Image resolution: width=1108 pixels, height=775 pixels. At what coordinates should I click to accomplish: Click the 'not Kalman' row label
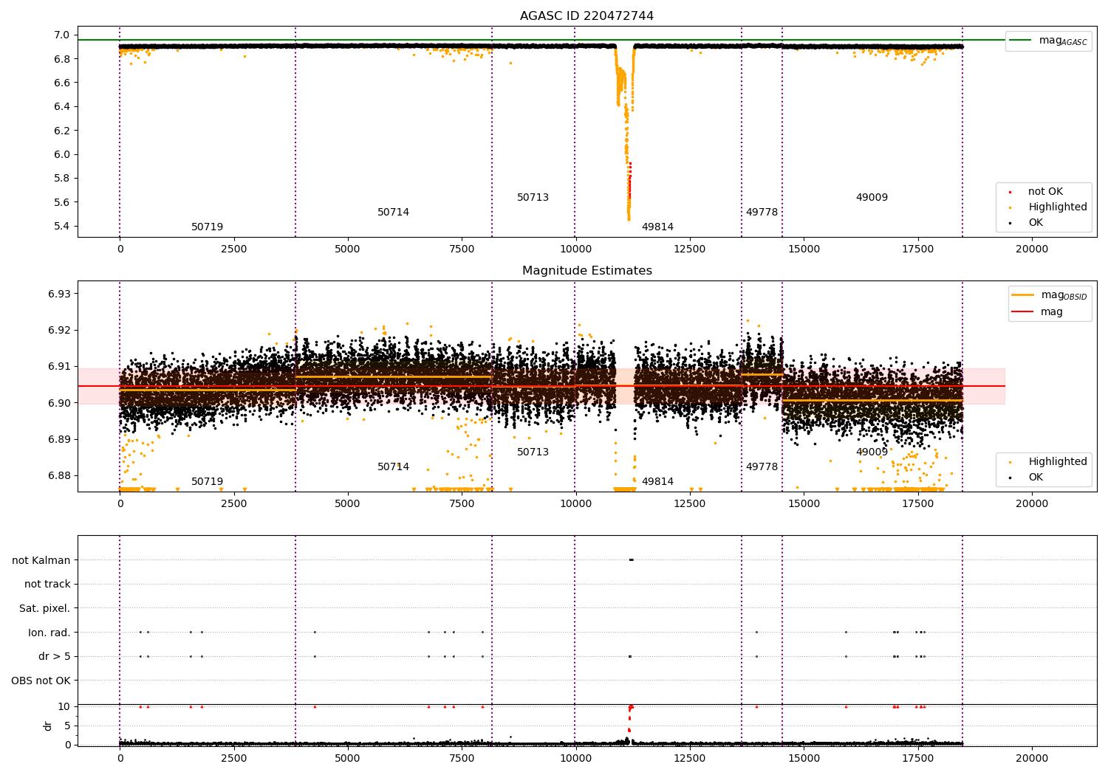tap(41, 561)
